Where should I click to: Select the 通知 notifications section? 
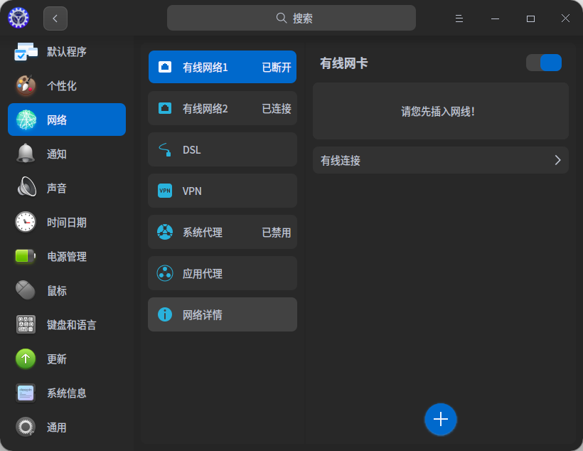point(67,154)
